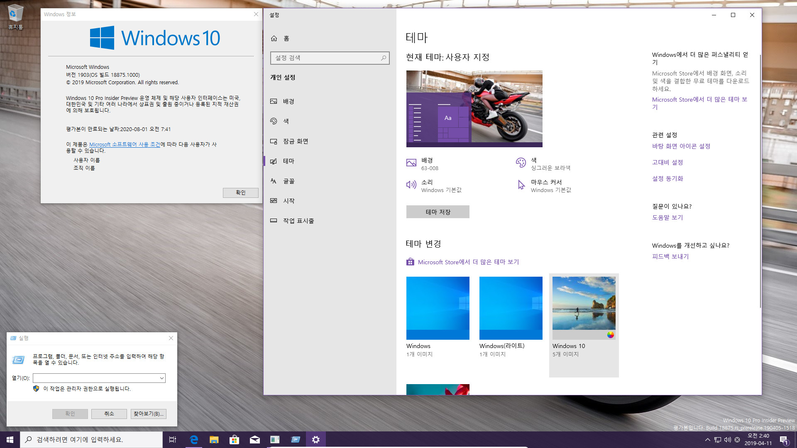Screen dimensions: 797x448
Task: Open Microsoft Store from taskbar
Action: pyautogui.click(x=234, y=440)
